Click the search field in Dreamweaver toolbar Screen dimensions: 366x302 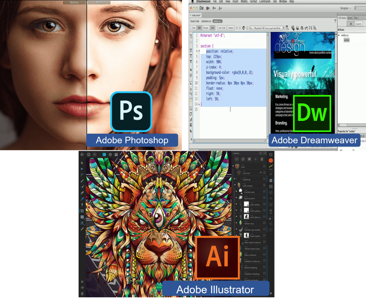click(360, 9)
